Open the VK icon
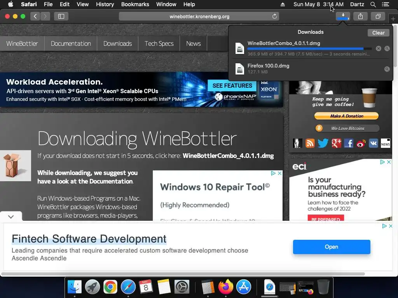 pyautogui.click(x=374, y=143)
